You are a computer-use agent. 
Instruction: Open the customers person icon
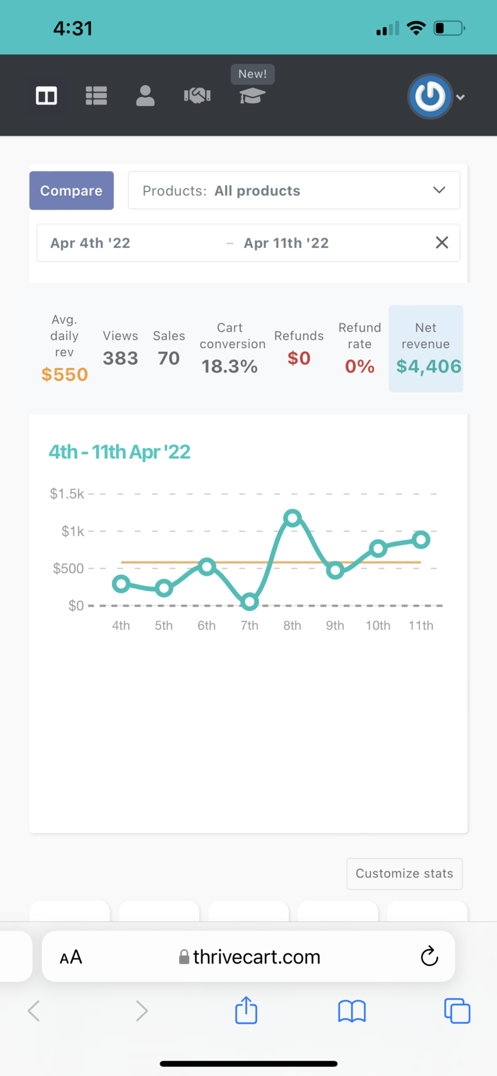(x=145, y=96)
